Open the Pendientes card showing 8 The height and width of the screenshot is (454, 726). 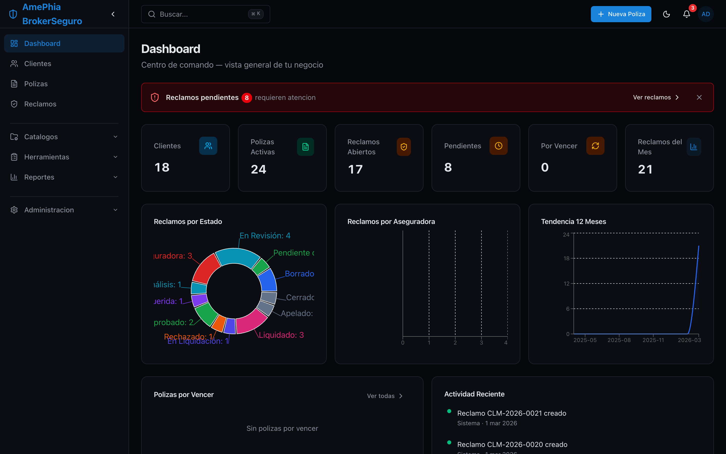coord(476,158)
